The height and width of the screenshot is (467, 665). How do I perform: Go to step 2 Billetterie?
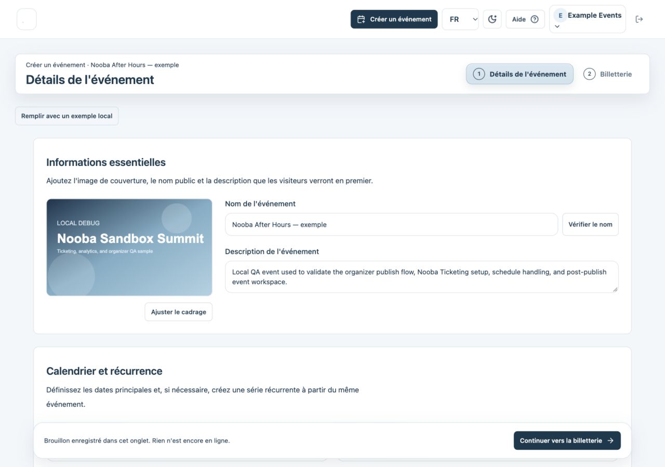tap(608, 74)
